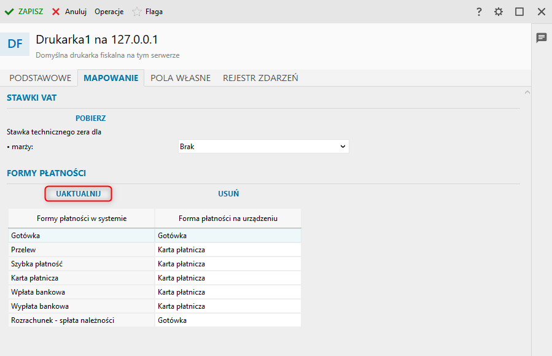Open the POLA WŁASNE tab

pos(181,78)
